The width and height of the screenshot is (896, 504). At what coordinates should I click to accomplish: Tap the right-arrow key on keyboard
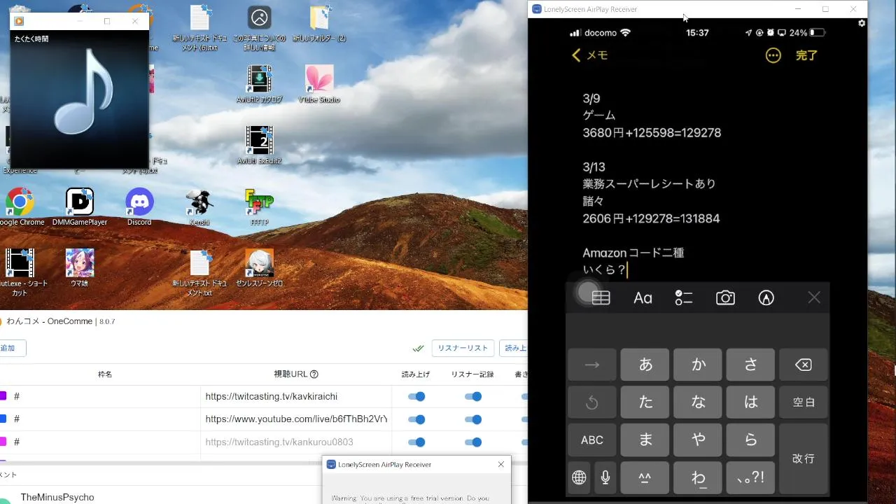point(592,365)
